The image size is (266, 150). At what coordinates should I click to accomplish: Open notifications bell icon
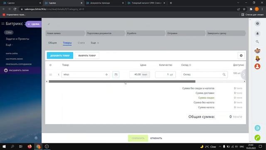click(257, 33)
